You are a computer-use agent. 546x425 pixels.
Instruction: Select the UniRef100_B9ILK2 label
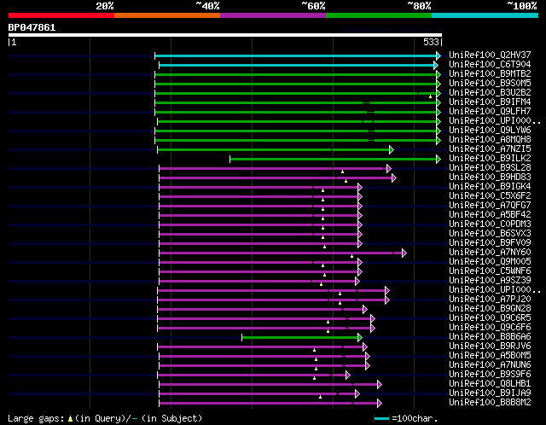coord(490,158)
